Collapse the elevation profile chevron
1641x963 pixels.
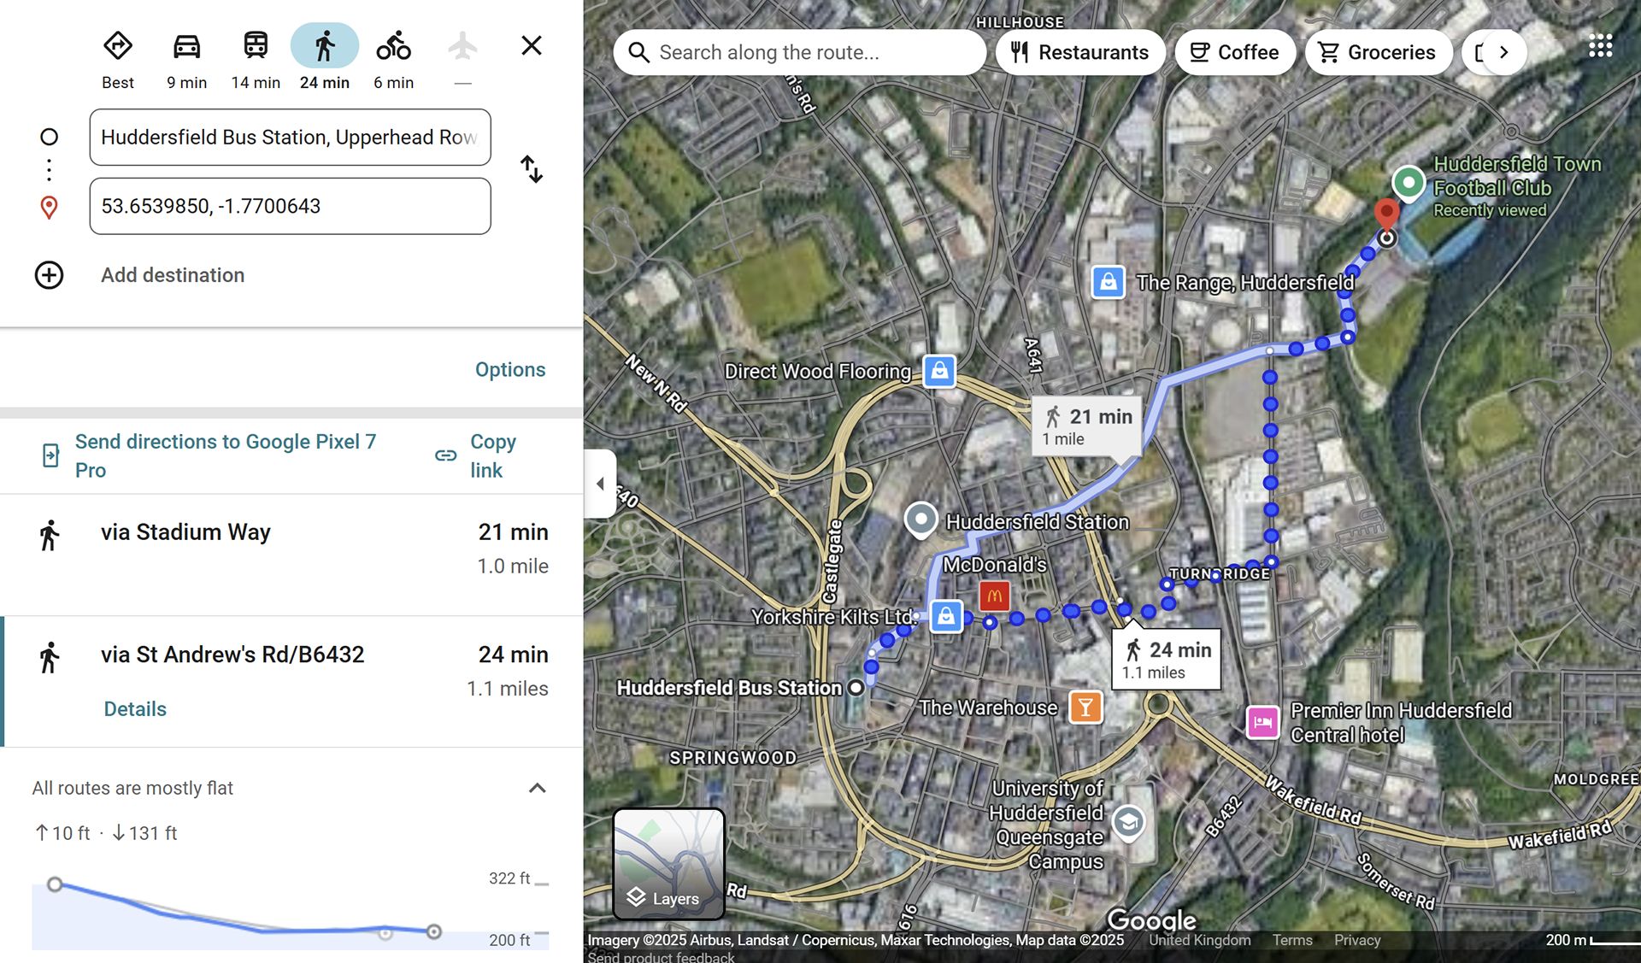(537, 788)
